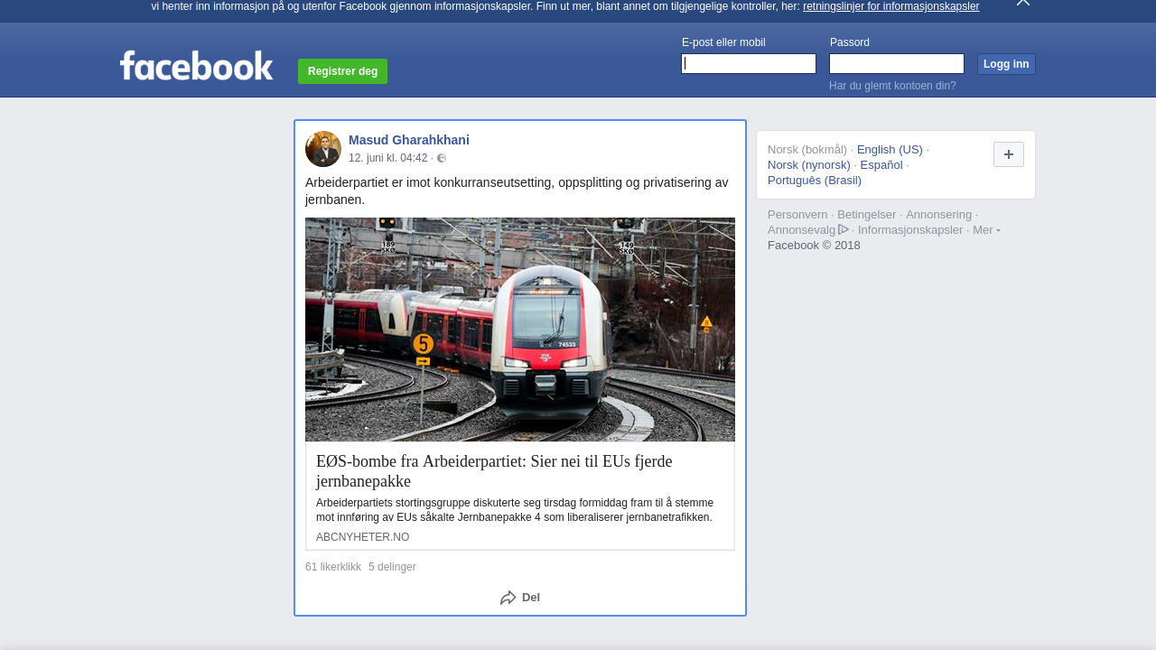Screen dimensions: 1156x650
Task: Switch language to English (US)
Action: (x=890, y=150)
